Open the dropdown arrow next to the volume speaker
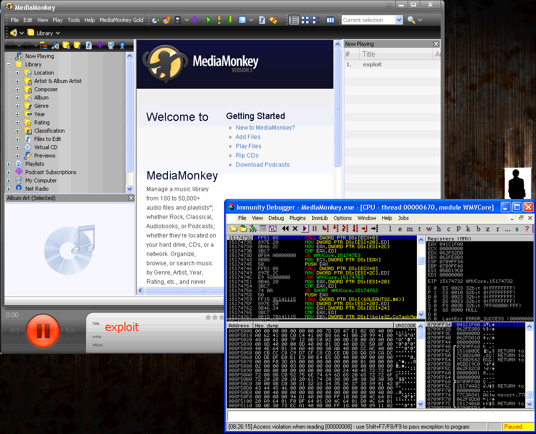Viewport: 536px width, 434px height. (21, 33)
